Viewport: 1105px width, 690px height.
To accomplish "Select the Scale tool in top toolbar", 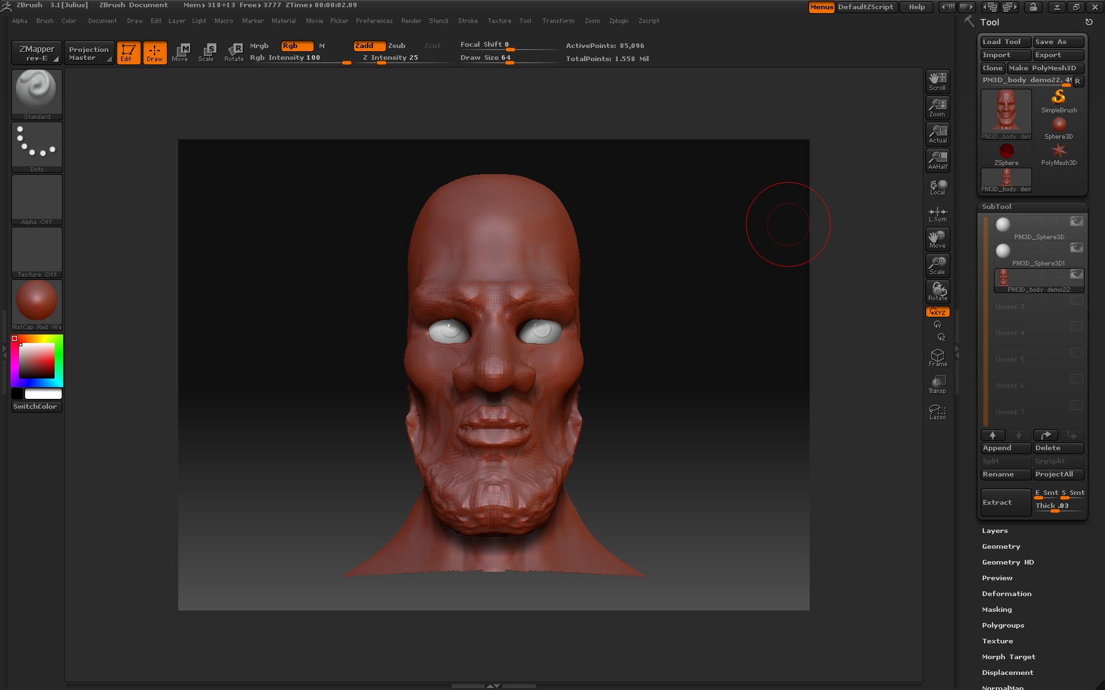I will click(x=207, y=52).
